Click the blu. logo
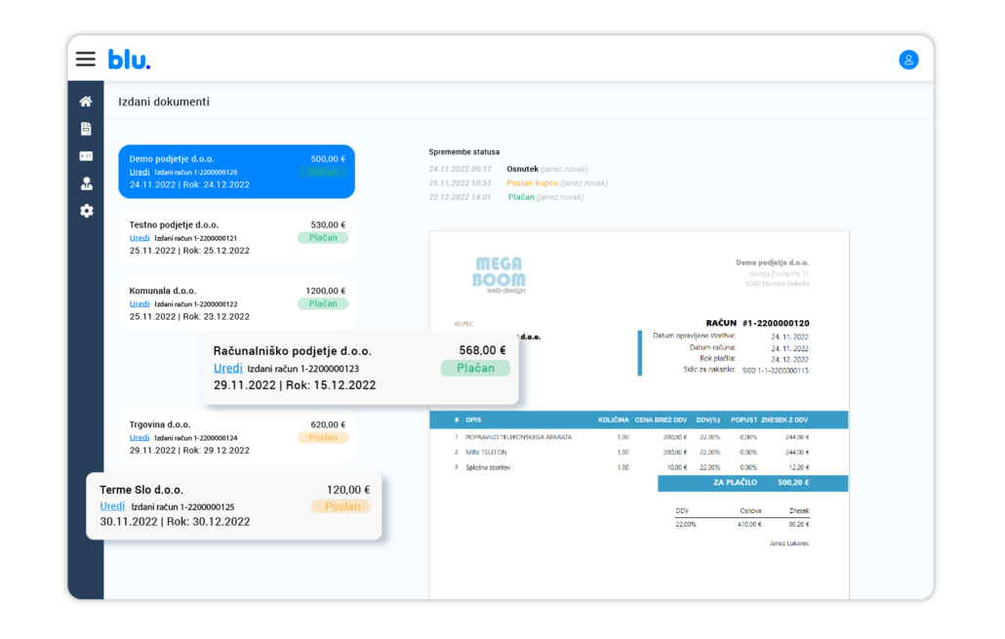Viewport: 1005px width, 639px height. (x=129, y=60)
